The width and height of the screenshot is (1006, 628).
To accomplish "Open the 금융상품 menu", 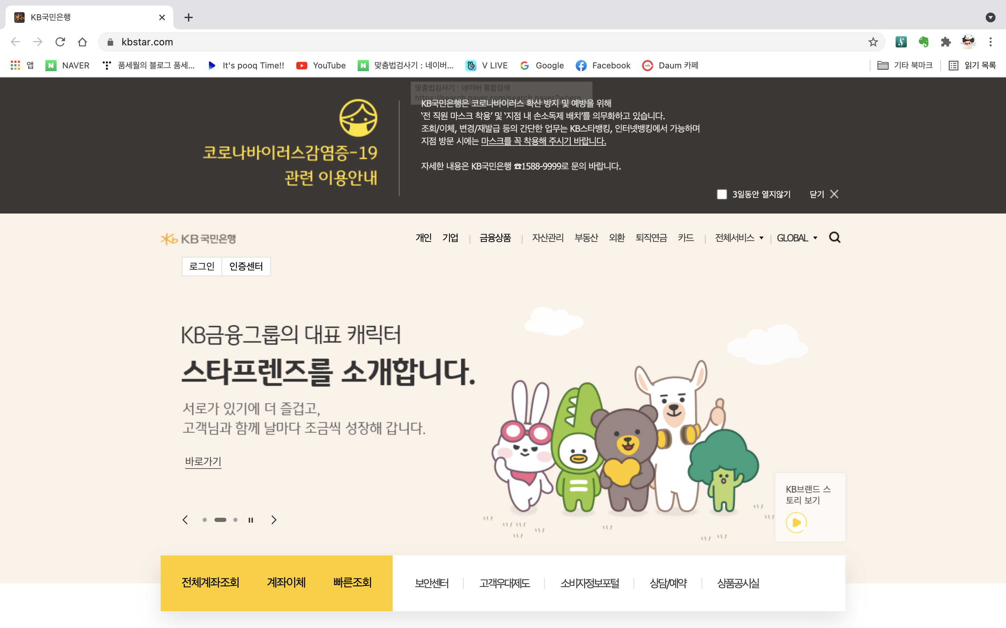I will pyautogui.click(x=495, y=238).
